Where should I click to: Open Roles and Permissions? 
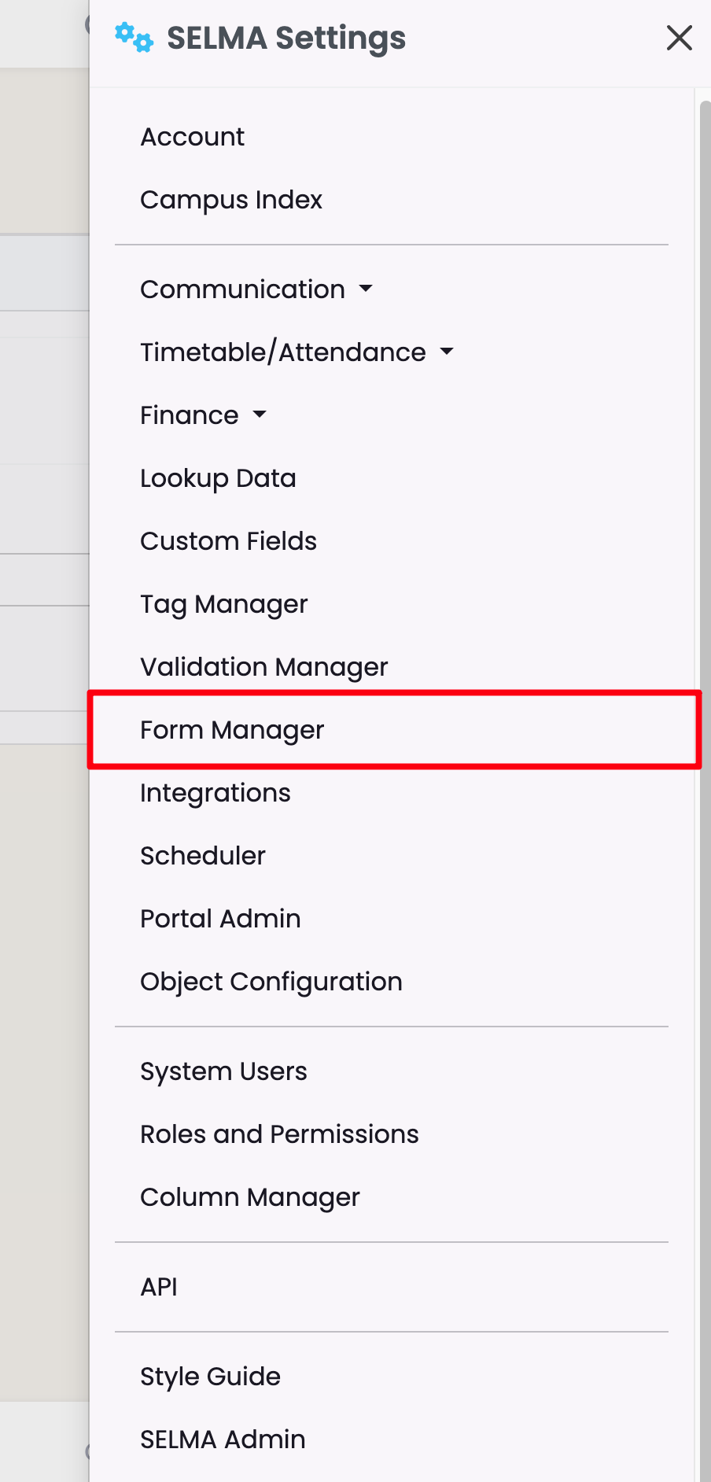click(x=279, y=1134)
